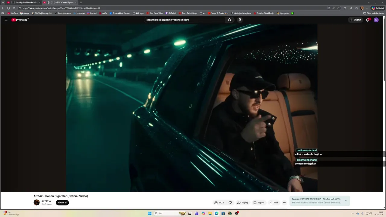Image resolution: width=386 pixels, height=217 pixels.
Task: Share the video with Paylaş
Action: (242, 203)
